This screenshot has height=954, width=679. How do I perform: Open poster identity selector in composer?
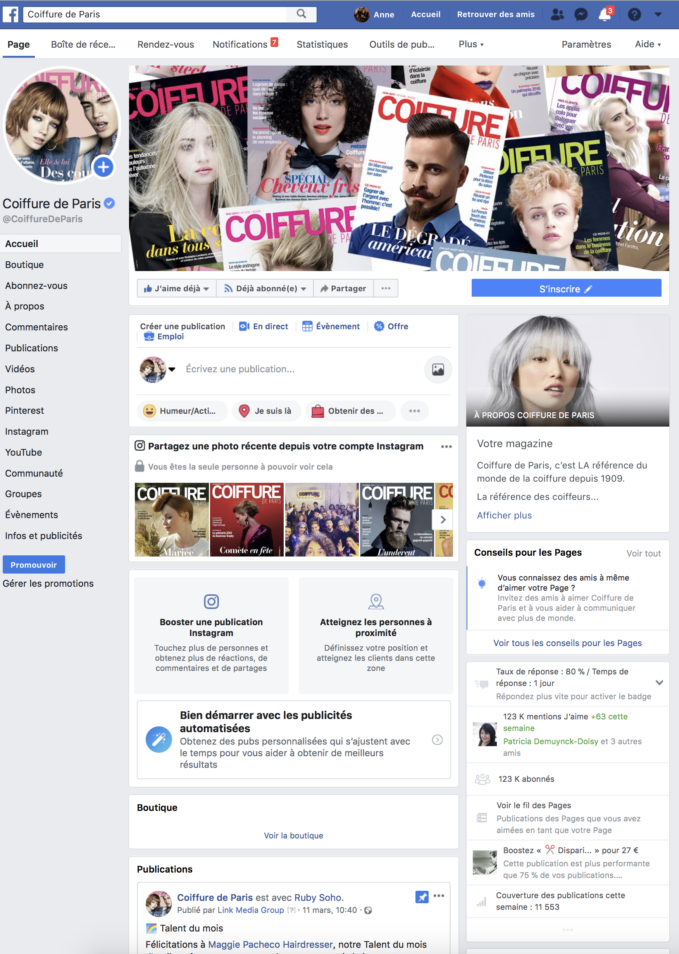pyautogui.click(x=157, y=370)
